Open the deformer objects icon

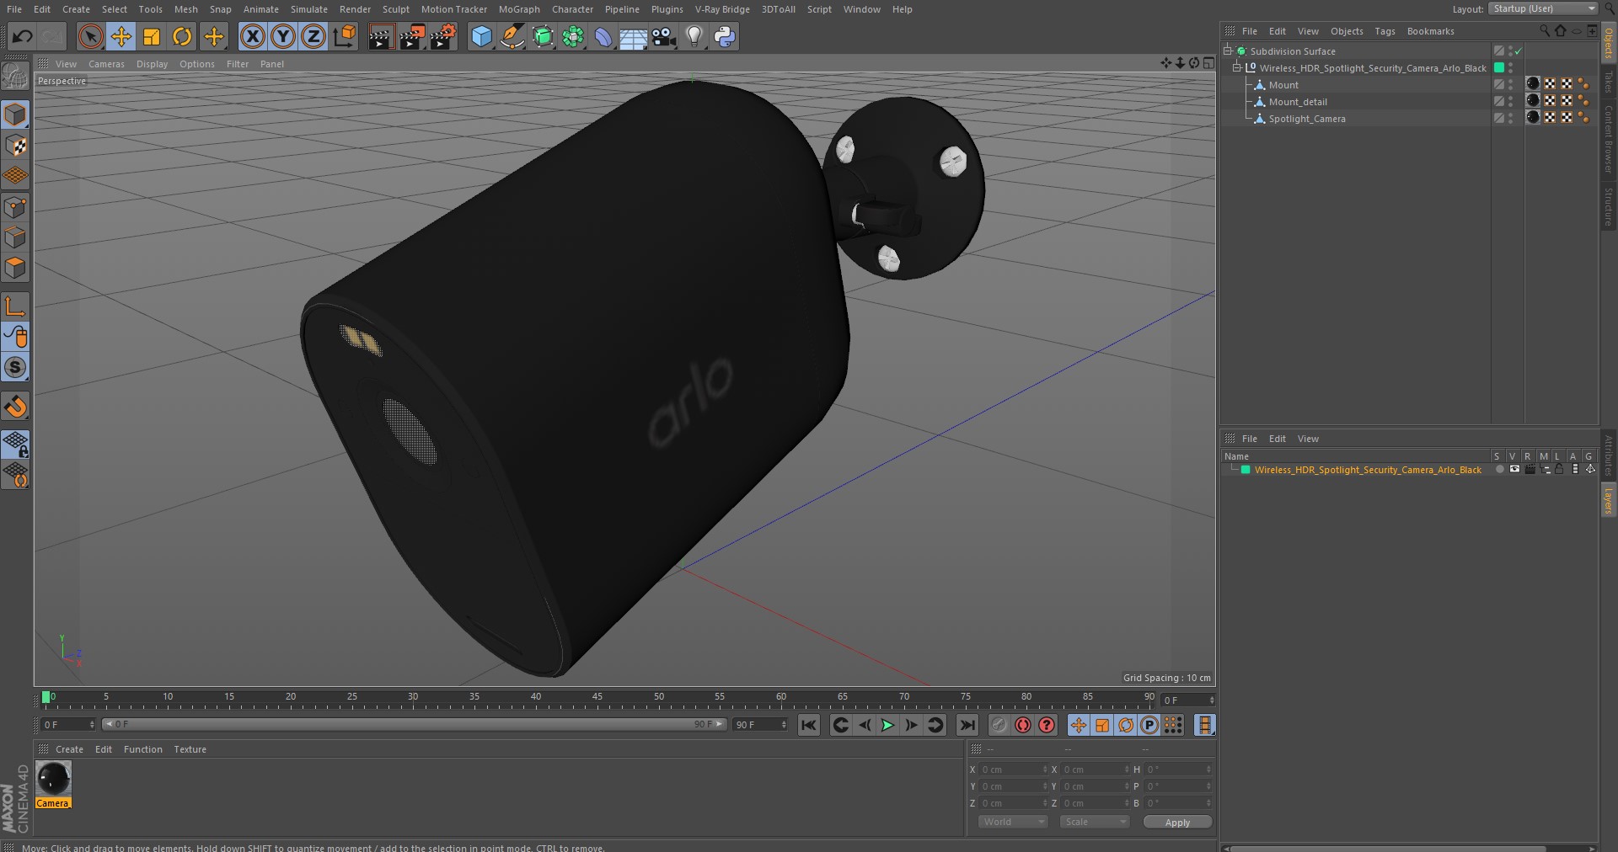coord(603,36)
